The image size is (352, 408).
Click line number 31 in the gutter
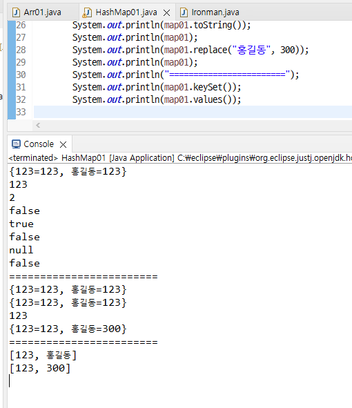pos(21,87)
